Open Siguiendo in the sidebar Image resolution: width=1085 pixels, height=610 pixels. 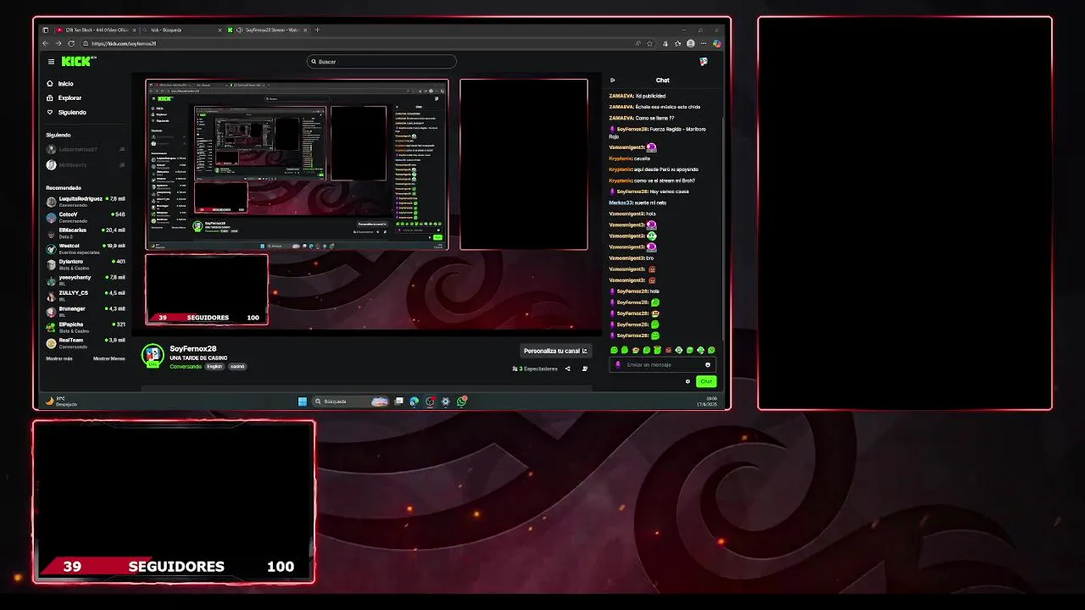pos(66,112)
